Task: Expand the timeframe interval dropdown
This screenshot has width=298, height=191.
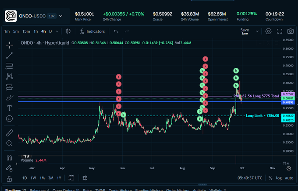Action: (57, 31)
